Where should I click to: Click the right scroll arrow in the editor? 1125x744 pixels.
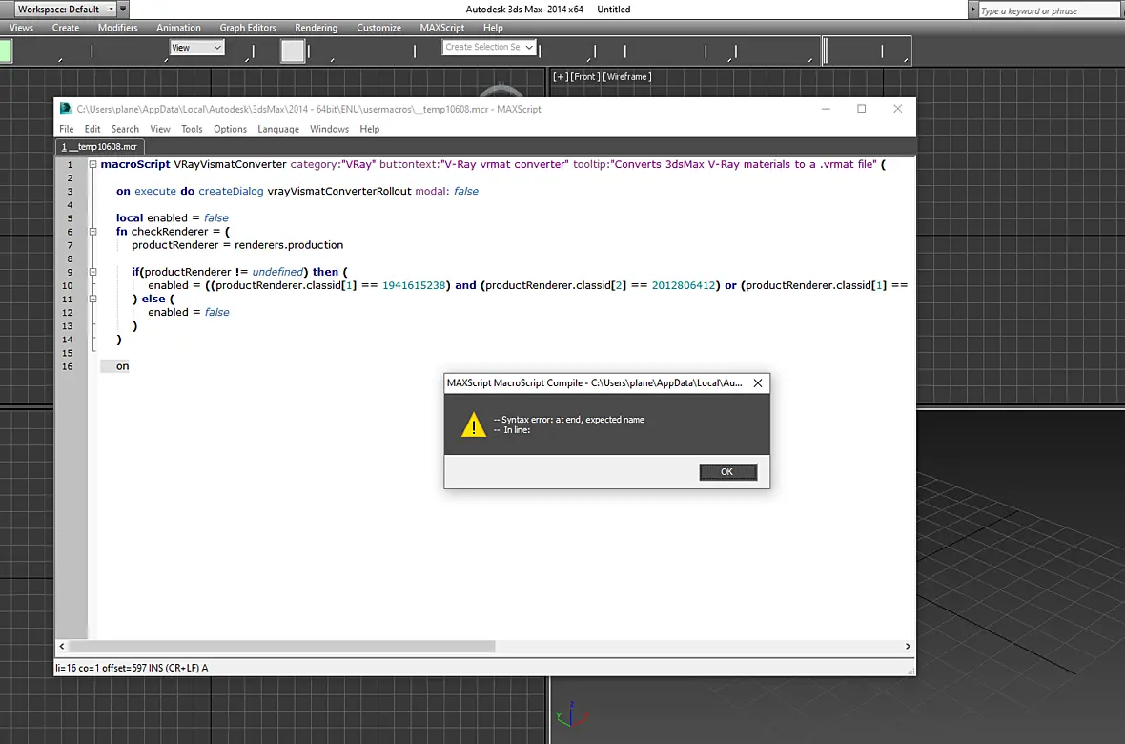pos(908,647)
